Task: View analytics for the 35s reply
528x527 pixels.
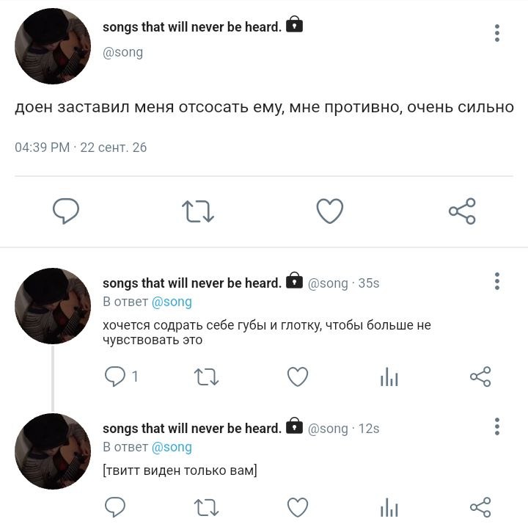Action: 389,377
